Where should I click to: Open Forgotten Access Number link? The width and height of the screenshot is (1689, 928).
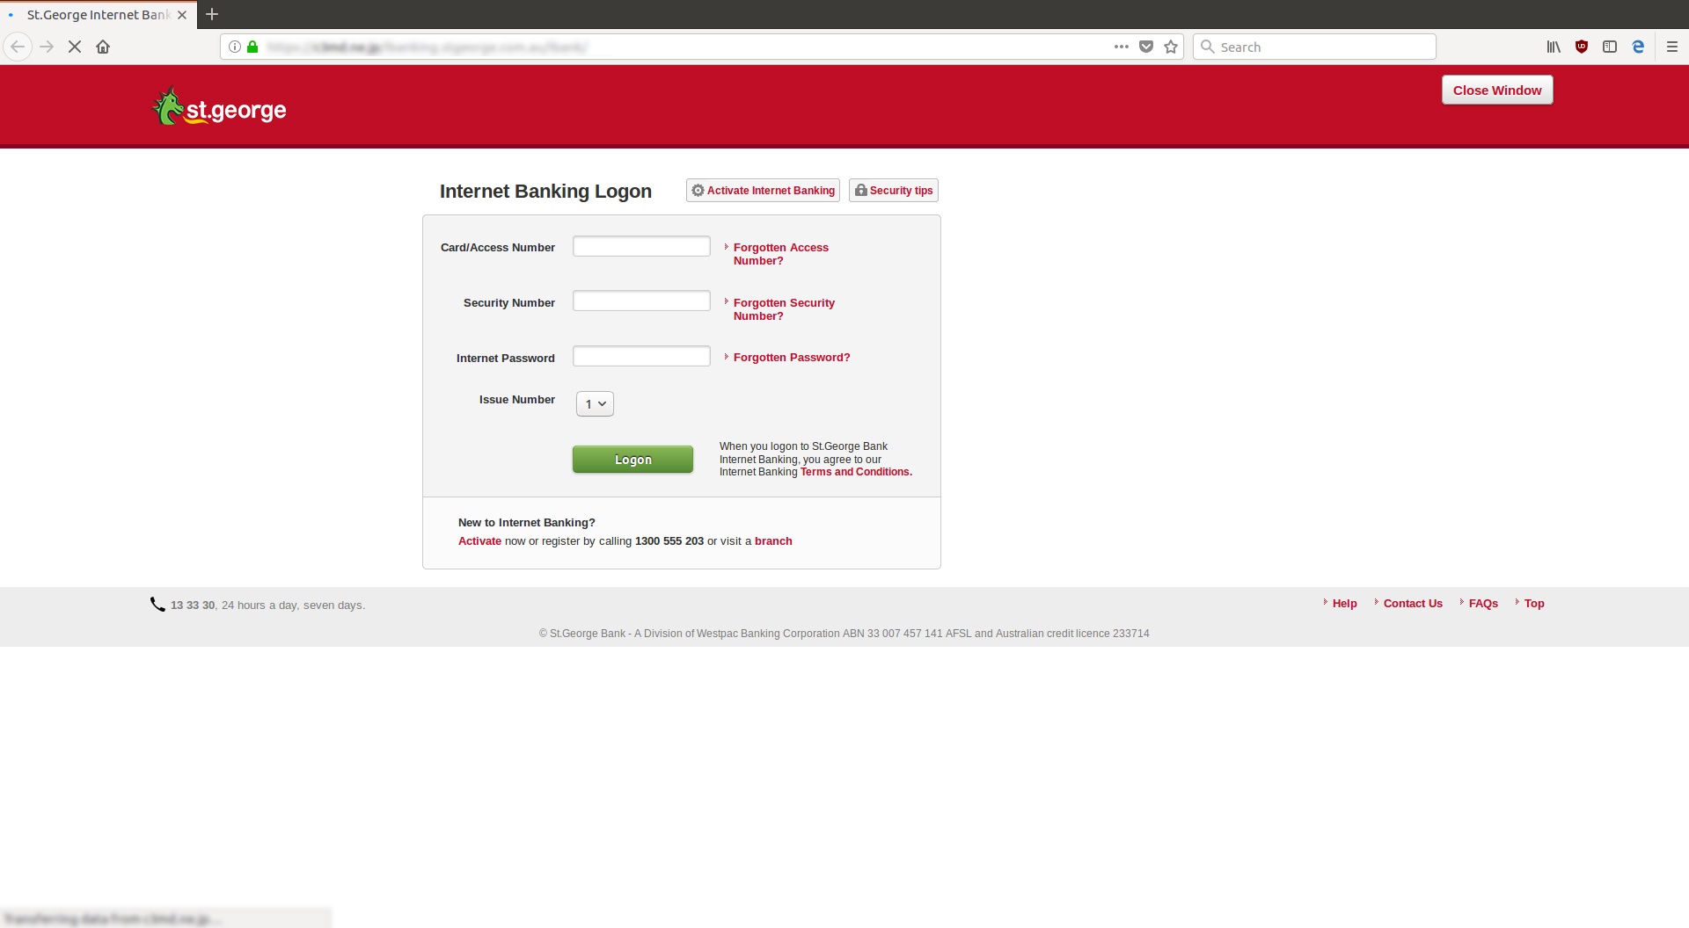coord(781,254)
